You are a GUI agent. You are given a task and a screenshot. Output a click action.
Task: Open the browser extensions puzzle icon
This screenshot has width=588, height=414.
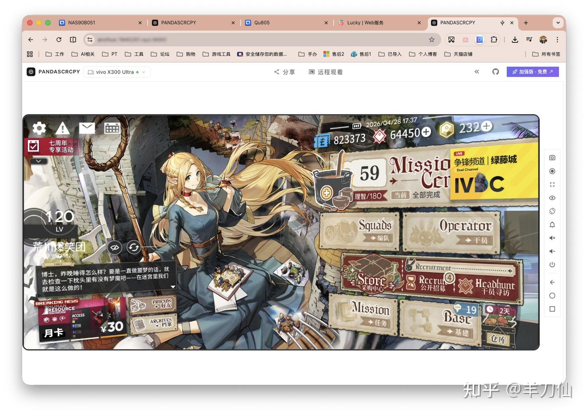click(494, 40)
